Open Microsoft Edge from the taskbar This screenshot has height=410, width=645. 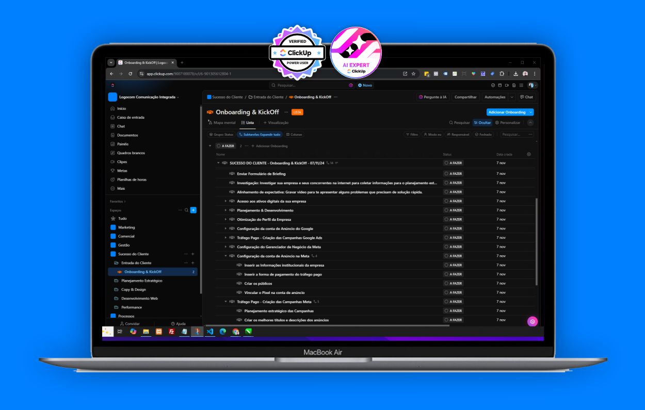click(223, 332)
